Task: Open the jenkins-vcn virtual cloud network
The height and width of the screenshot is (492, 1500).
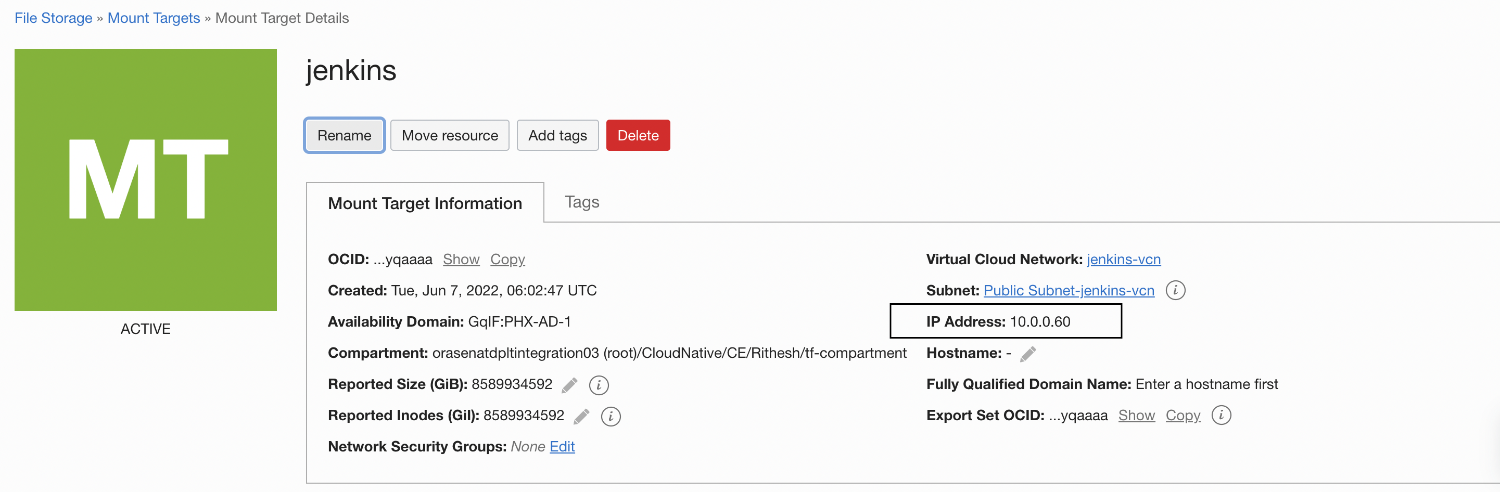Action: point(1123,260)
